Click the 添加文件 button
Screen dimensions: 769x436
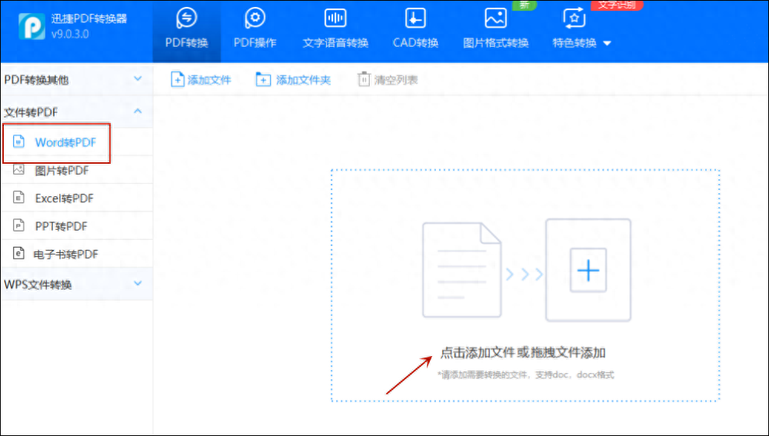pos(201,79)
